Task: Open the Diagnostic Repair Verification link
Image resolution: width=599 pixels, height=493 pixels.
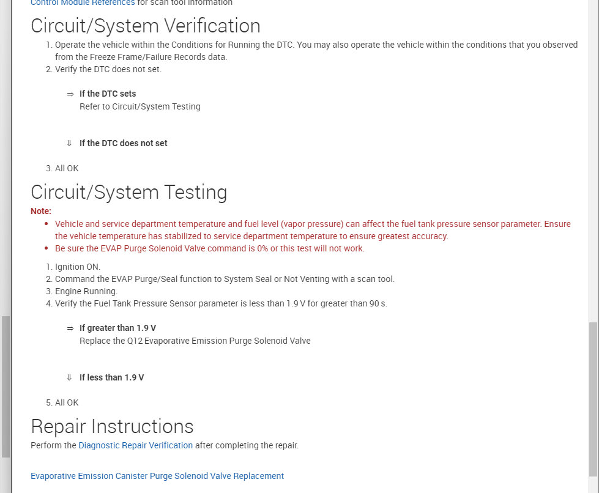Action: [135, 445]
